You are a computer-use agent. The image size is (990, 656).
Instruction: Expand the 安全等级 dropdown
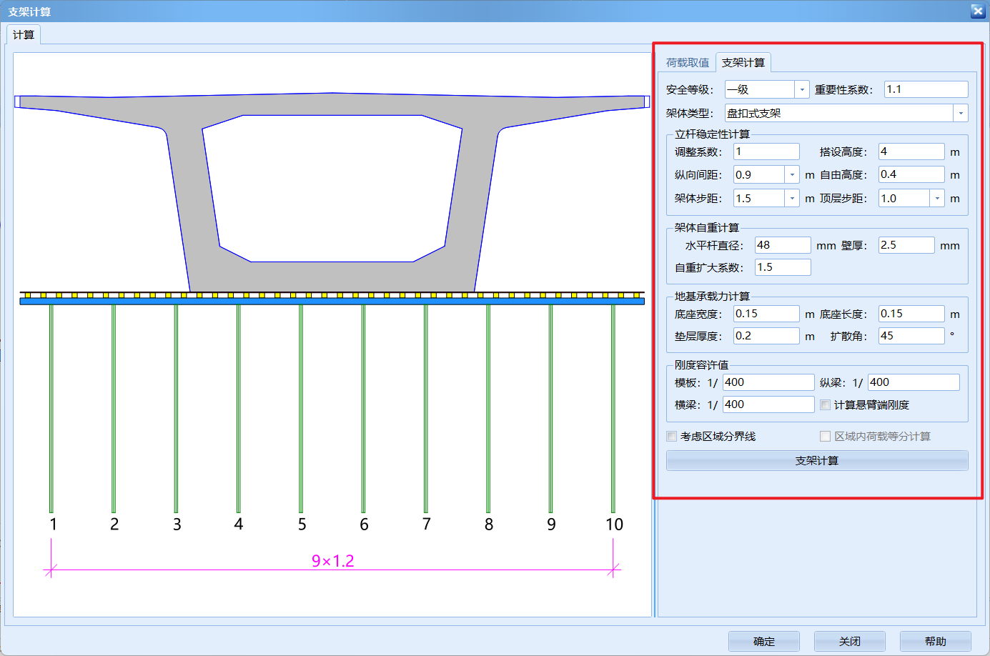coord(802,90)
